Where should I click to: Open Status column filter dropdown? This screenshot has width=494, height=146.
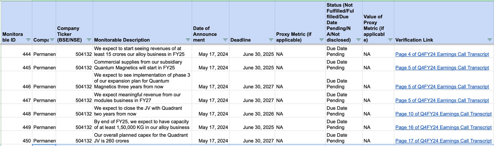[x=358, y=40]
